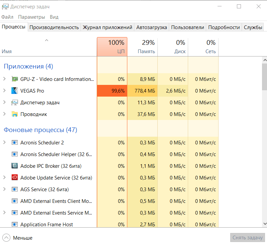Click the 99,6% CPU value
The image size is (267, 246).
118,91
